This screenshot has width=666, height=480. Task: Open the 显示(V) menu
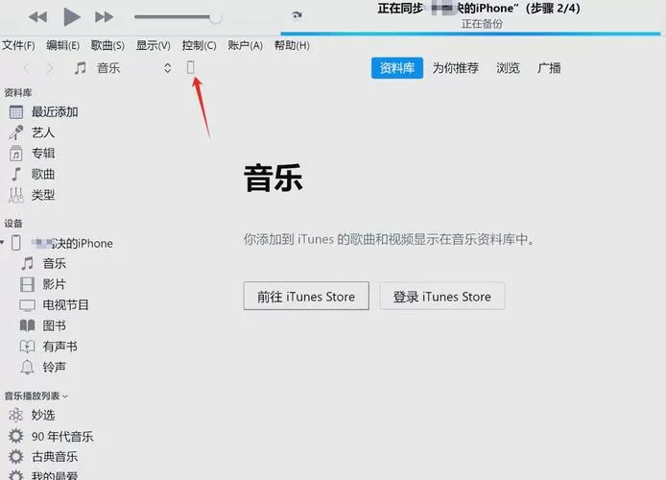(x=154, y=45)
